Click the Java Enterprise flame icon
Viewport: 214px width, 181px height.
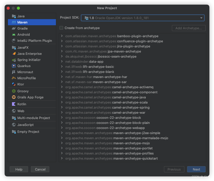pyautogui.click(x=14, y=54)
